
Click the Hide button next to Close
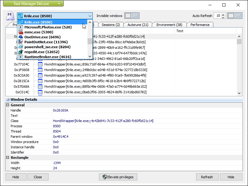click(16, 177)
